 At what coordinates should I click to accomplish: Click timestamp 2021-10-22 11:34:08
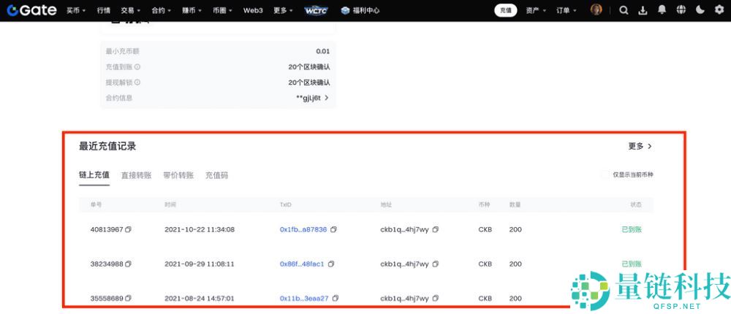(x=200, y=229)
